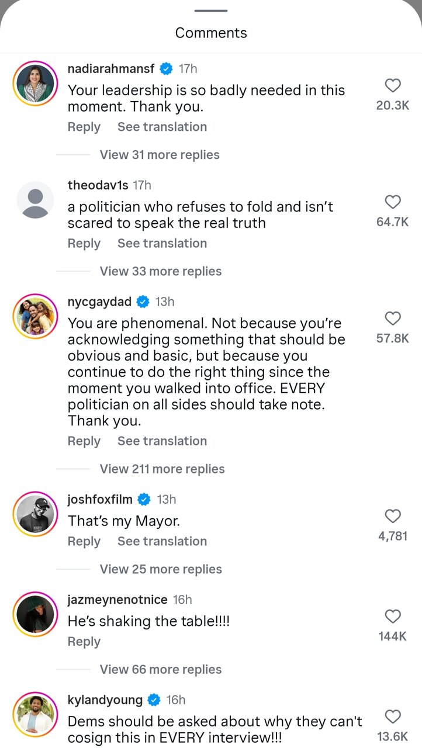This screenshot has height=748, width=422.
Task: Open kylandyoung username link
Action: tap(105, 700)
